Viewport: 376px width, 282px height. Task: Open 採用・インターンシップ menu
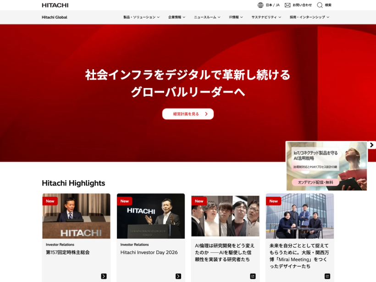click(307, 17)
